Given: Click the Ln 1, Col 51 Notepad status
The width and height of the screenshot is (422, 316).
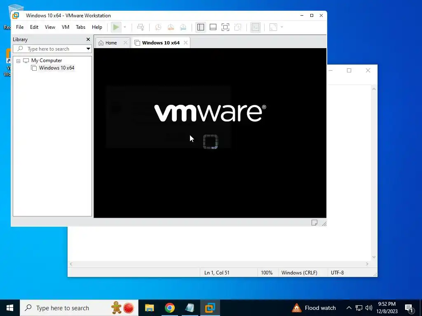Looking at the screenshot, I should point(217,272).
